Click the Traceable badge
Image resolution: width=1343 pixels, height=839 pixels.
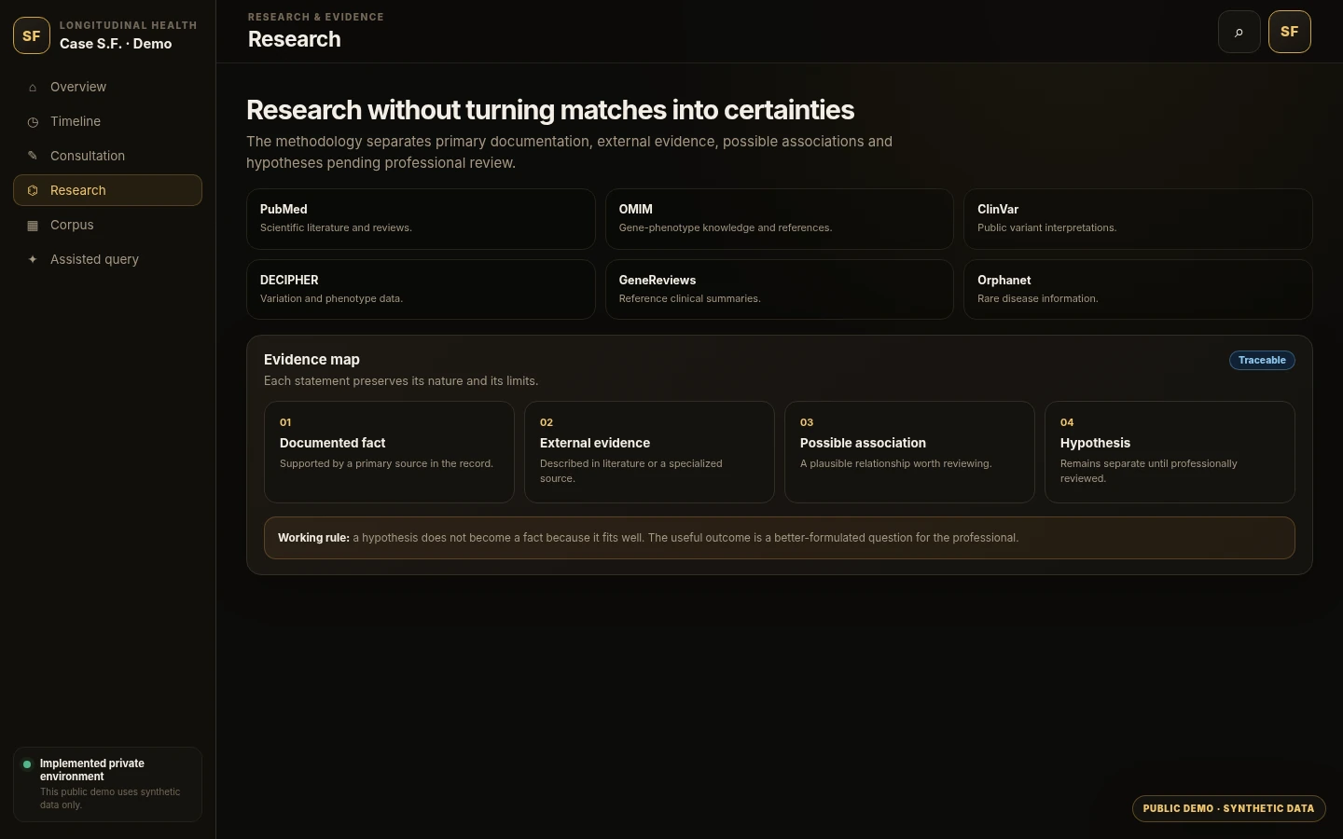pyautogui.click(x=1262, y=360)
